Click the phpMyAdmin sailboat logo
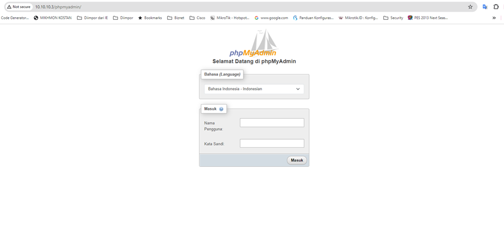This screenshot has height=245, width=504. point(254,44)
